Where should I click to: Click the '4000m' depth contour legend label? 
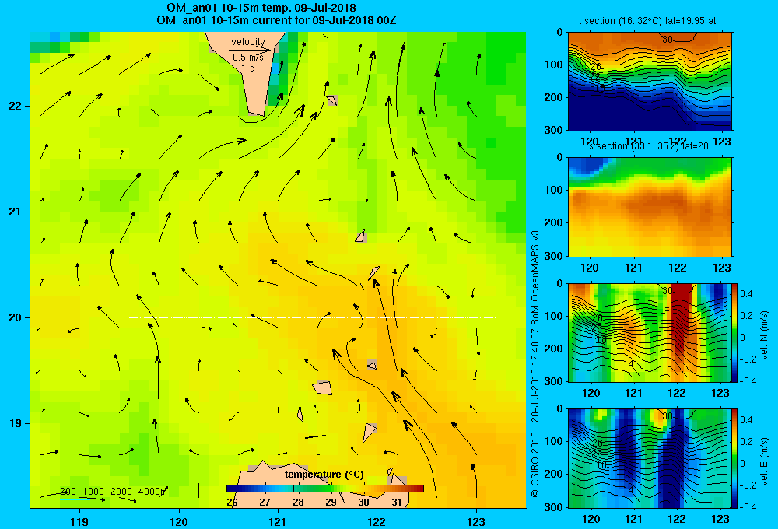tap(152, 492)
